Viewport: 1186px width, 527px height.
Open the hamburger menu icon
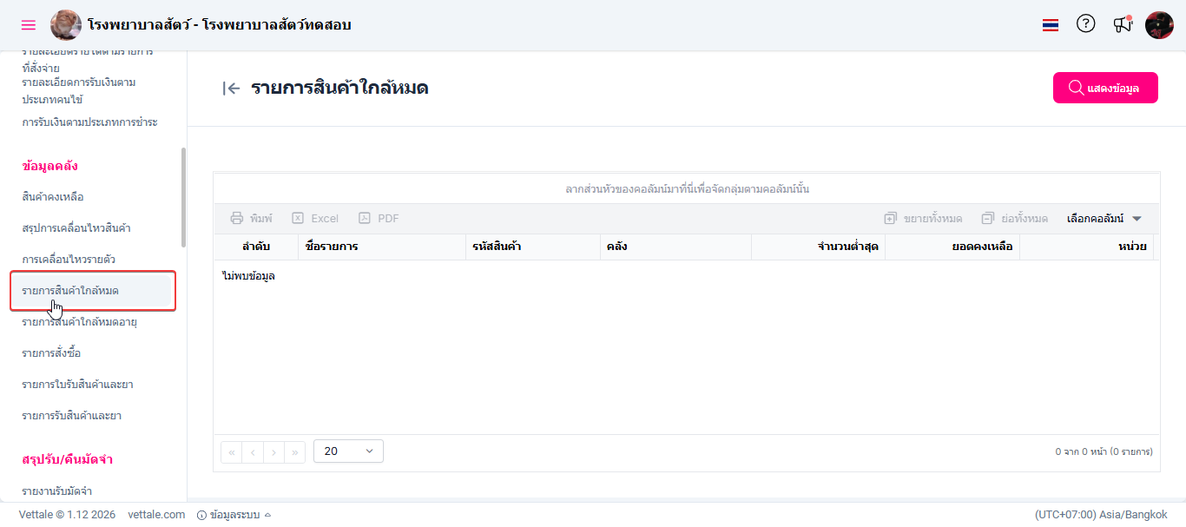pyautogui.click(x=29, y=25)
